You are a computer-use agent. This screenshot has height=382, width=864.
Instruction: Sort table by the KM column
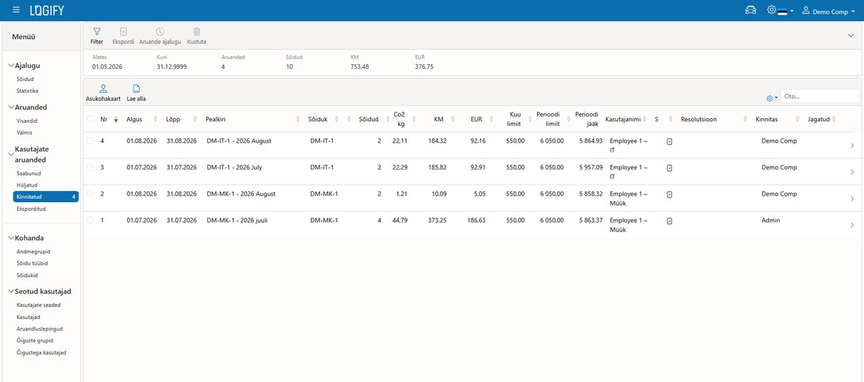click(439, 119)
